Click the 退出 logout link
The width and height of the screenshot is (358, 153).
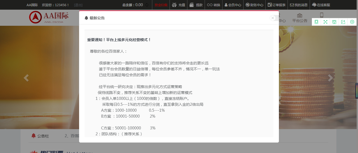78,5
